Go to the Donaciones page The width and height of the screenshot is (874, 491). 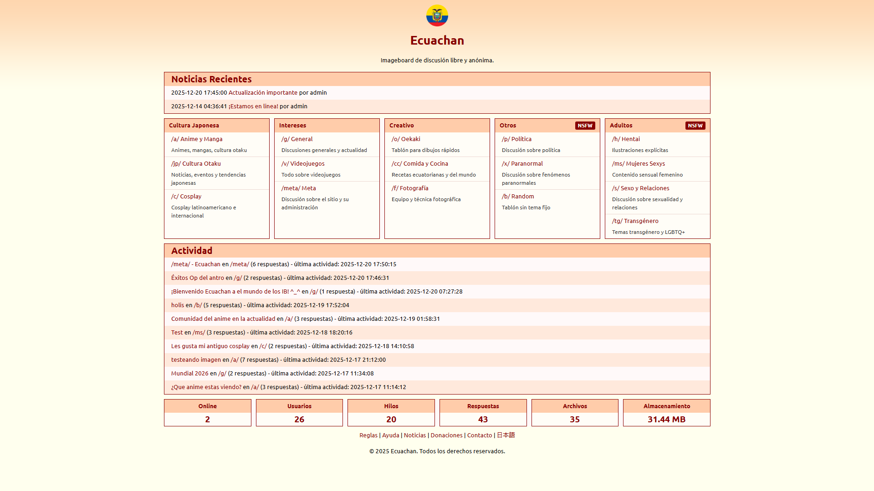[x=446, y=435]
